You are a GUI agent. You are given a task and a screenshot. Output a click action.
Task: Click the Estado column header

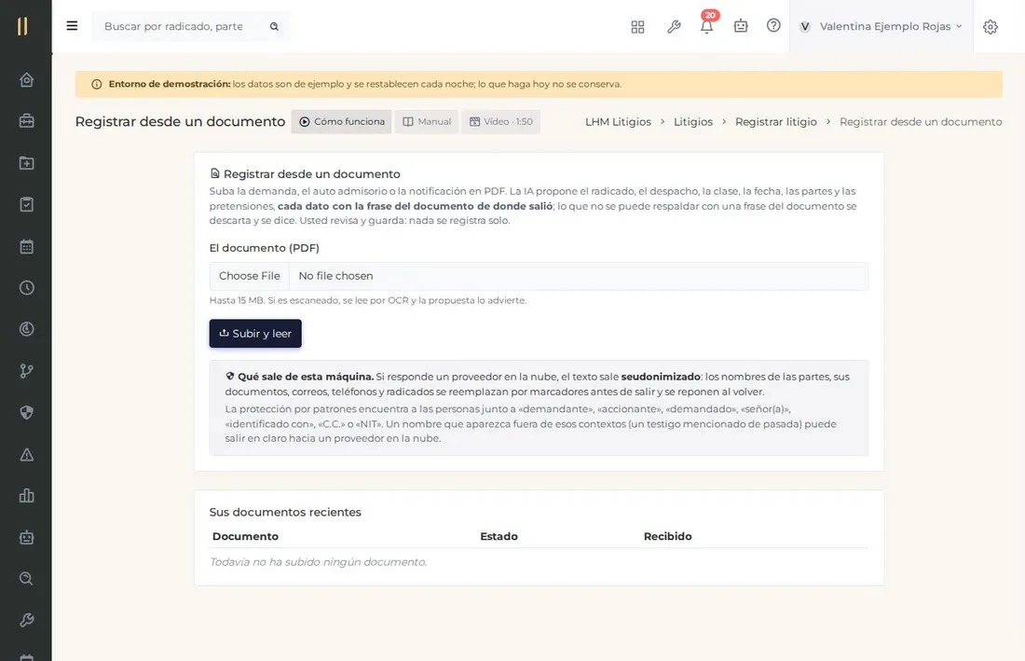(x=499, y=536)
